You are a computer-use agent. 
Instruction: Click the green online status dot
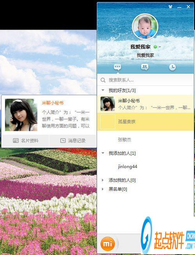point(155,47)
